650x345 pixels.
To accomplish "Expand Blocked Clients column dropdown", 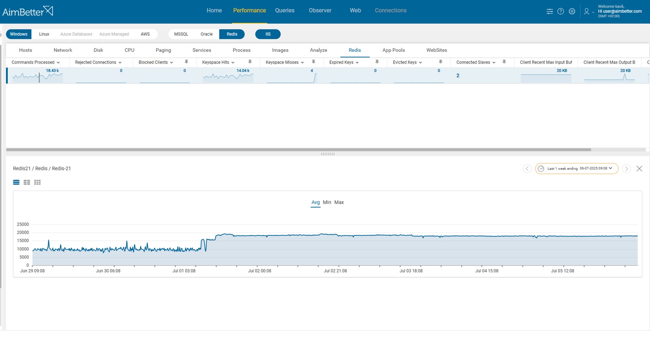I will [171, 62].
